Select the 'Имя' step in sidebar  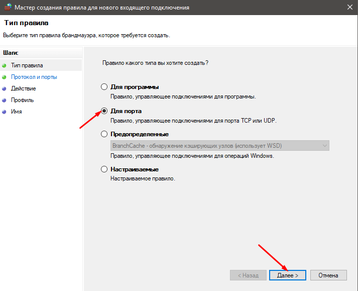[17, 112]
